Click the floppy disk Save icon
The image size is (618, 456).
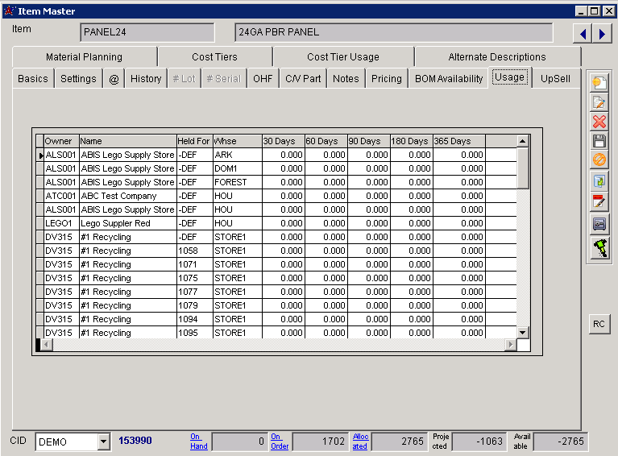[599, 141]
